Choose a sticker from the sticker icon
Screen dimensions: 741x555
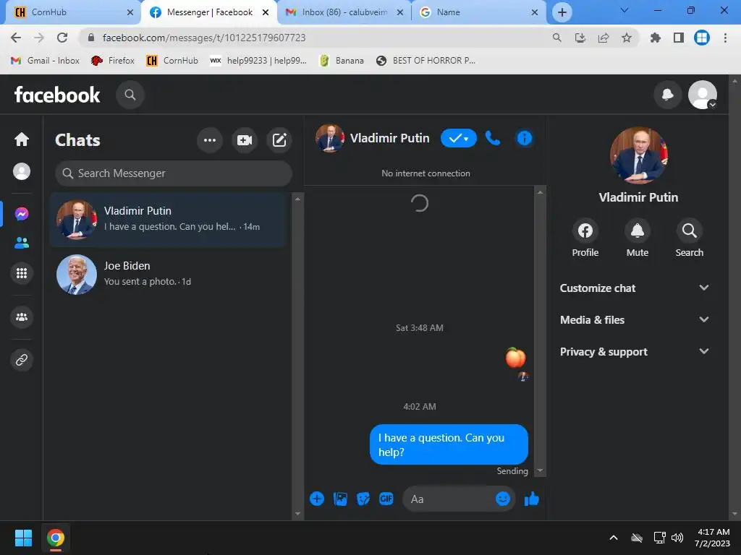(x=363, y=499)
